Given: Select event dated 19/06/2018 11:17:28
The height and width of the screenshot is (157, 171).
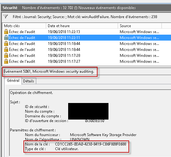Looking at the screenshot, I should pos(64,56).
